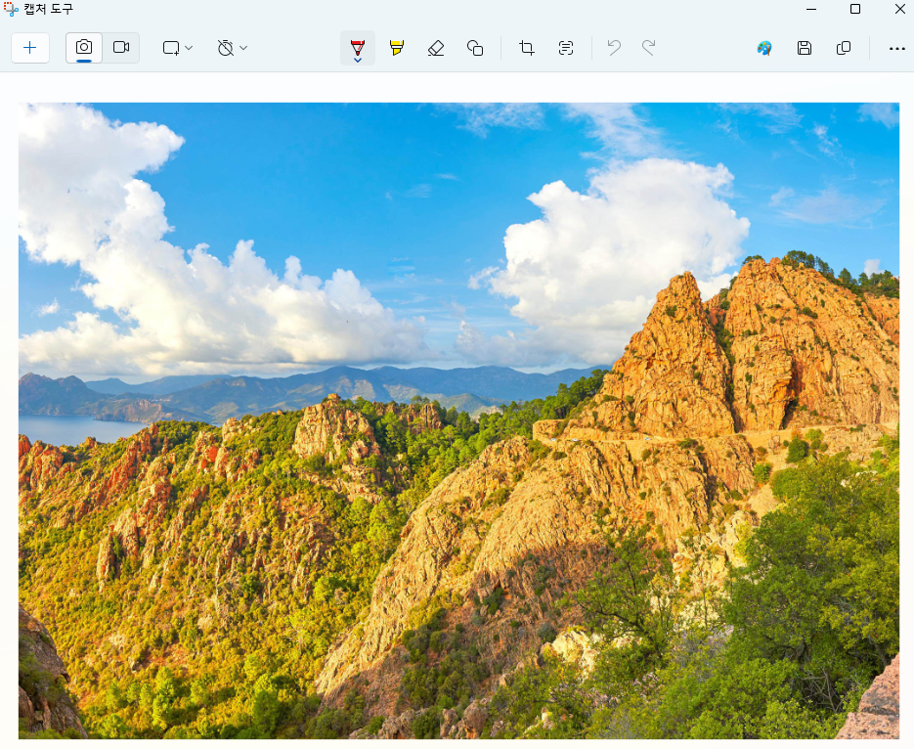This screenshot has height=749, width=914.
Task: Open the shapes tool
Action: (475, 48)
